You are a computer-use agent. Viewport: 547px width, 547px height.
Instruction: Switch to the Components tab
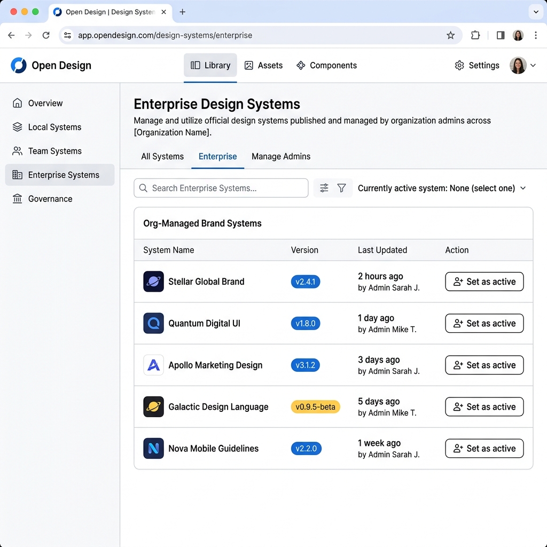[x=326, y=65]
